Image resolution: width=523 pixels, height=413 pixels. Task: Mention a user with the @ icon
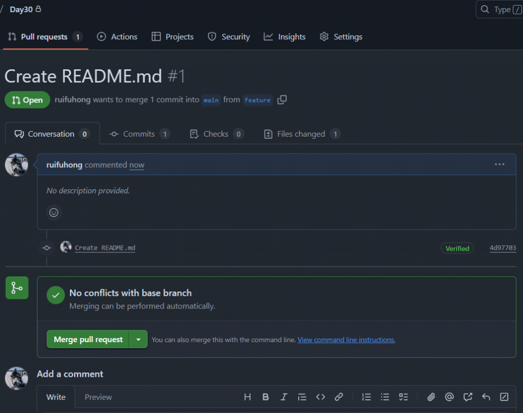(x=449, y=397)
